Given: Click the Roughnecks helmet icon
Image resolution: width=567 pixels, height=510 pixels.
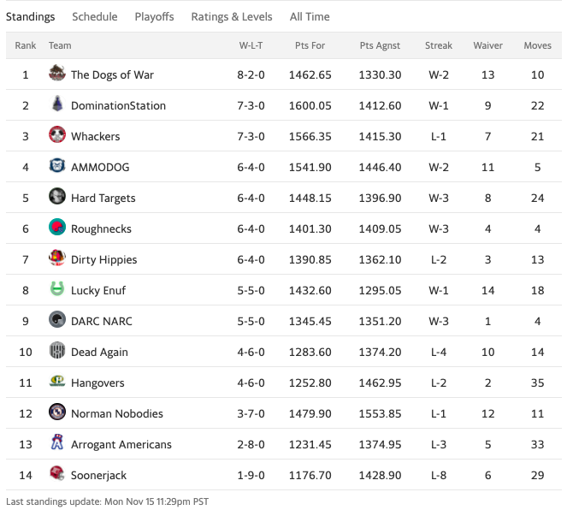Looking at the screenshot, I should (57, 227).
